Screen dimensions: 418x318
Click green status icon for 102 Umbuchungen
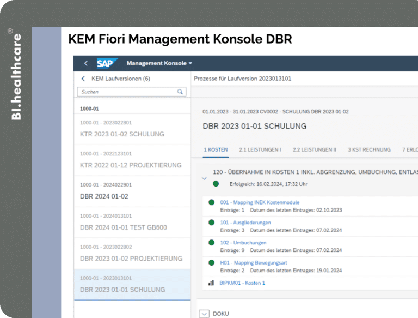(211, 242)
